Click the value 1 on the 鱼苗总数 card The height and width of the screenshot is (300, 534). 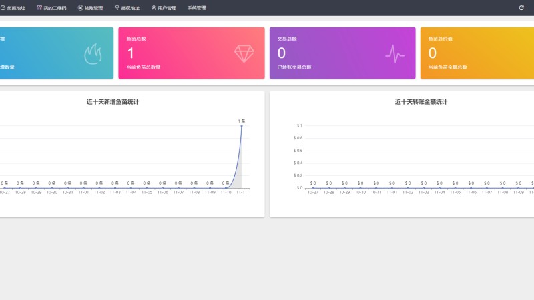(x=130, y=53)
